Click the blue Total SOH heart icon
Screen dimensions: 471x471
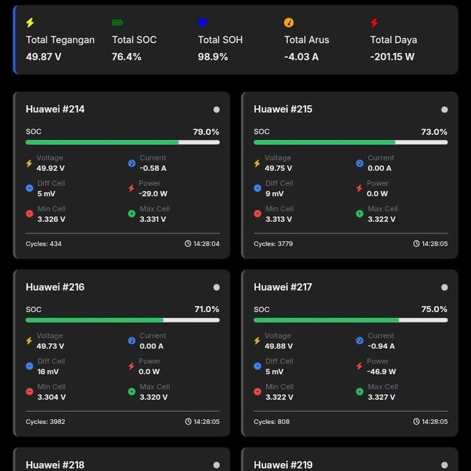(x=203, y=23)
